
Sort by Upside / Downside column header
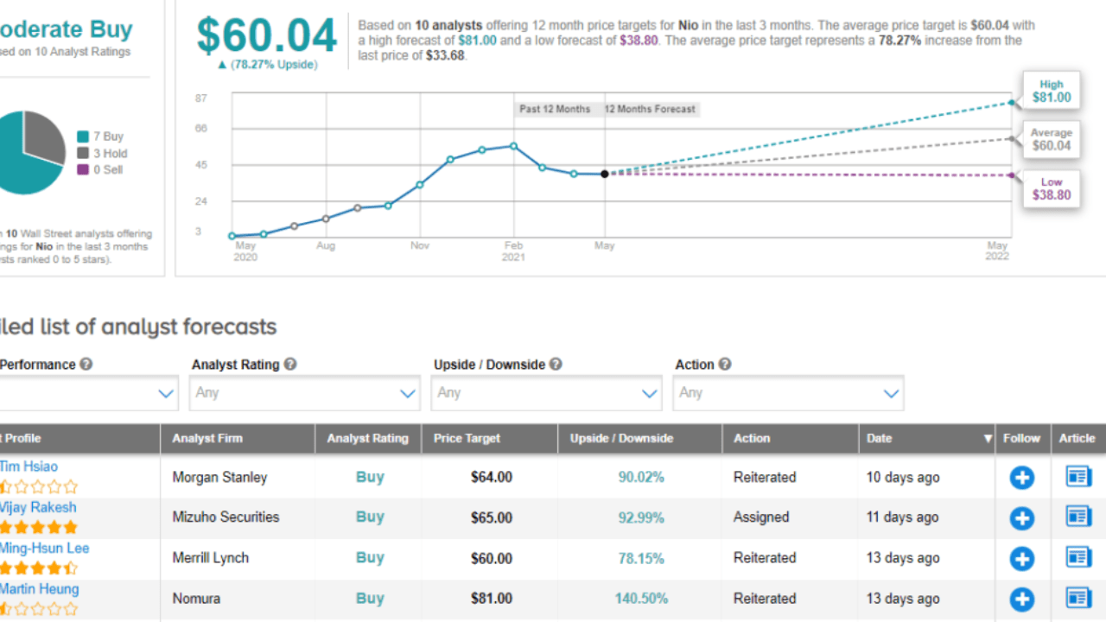coord(621,438)
